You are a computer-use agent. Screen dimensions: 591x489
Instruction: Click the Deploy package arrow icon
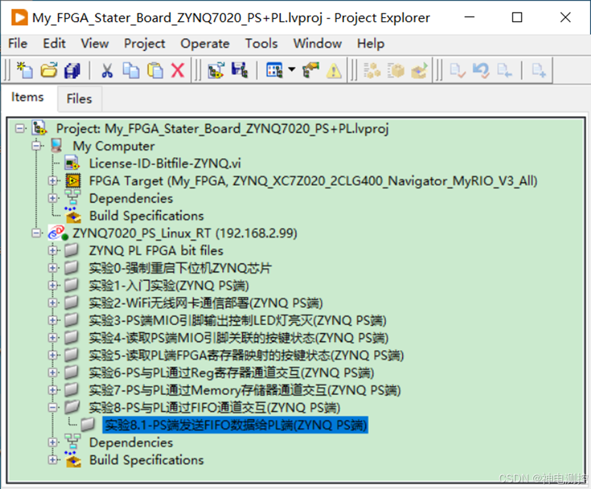click(419, 70)
